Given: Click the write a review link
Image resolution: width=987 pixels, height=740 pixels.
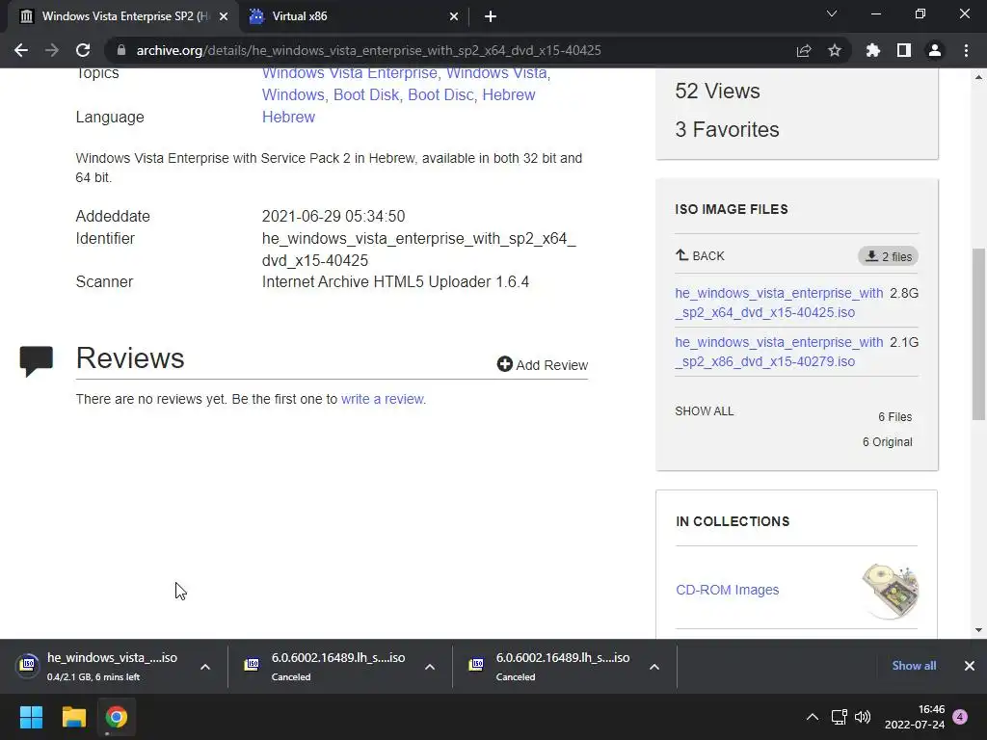Looking at the screenshot, I should point(384,399).
